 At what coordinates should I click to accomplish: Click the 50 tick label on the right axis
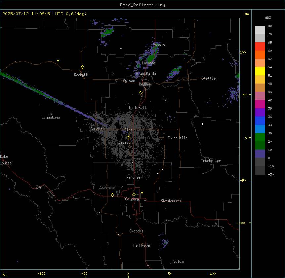coord(244,95)
